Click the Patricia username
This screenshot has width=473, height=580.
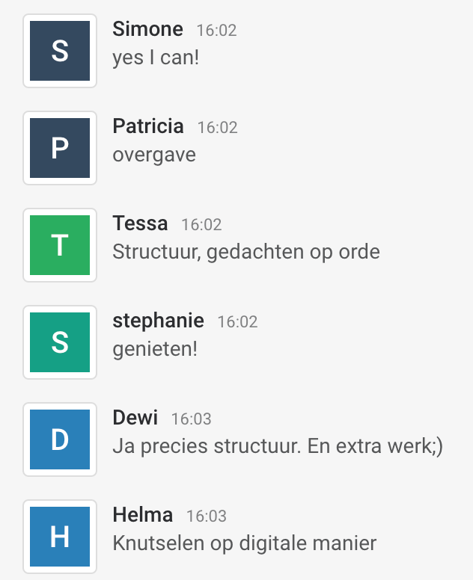147,126
